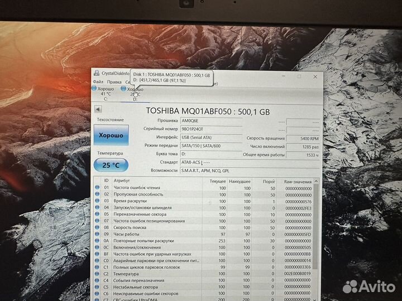
Task: Select disk D: status icon in the disk bar
Action: (x=123, y=89)
